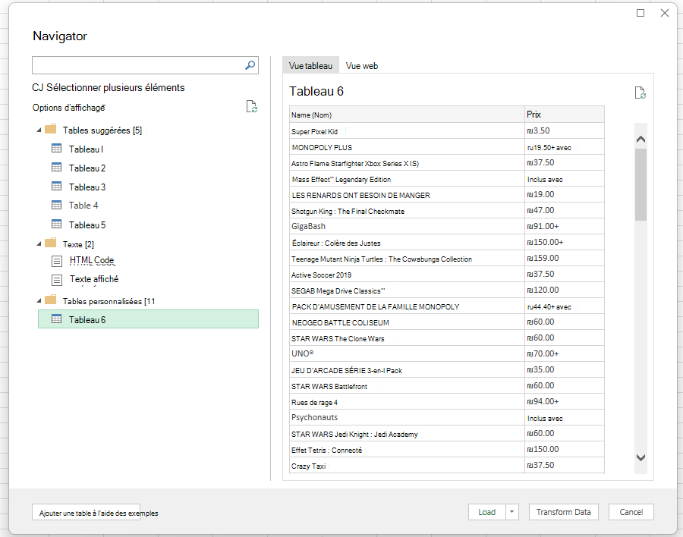The width and height of the screenshot is (683, 537).
Task: Click the Texte folder icon
Action: 51,243
